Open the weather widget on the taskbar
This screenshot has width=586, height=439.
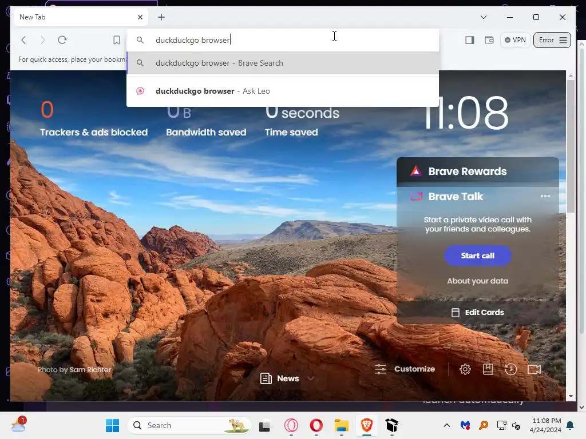18,425
